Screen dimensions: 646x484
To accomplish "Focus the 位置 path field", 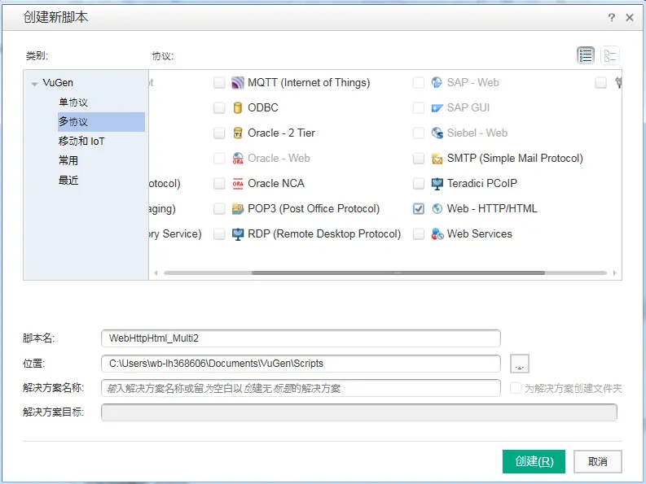I will (x=301, y=364).
